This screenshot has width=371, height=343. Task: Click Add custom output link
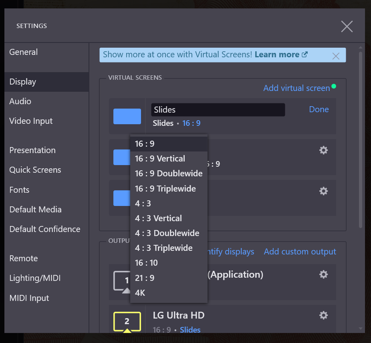[300, 251]
